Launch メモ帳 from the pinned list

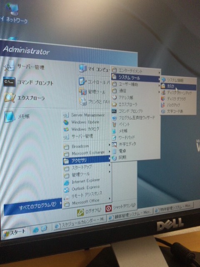click(17, 117)
